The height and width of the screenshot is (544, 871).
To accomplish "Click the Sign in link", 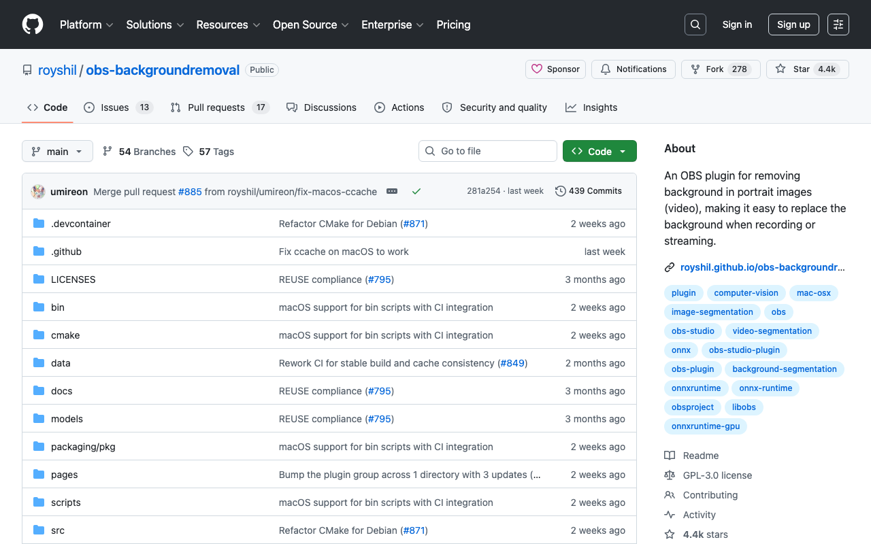I will click(x=737, y=24).
